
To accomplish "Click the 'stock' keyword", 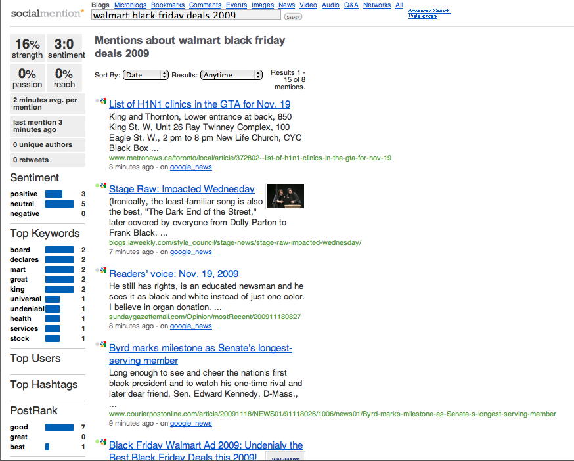I will tap(20, 339).
